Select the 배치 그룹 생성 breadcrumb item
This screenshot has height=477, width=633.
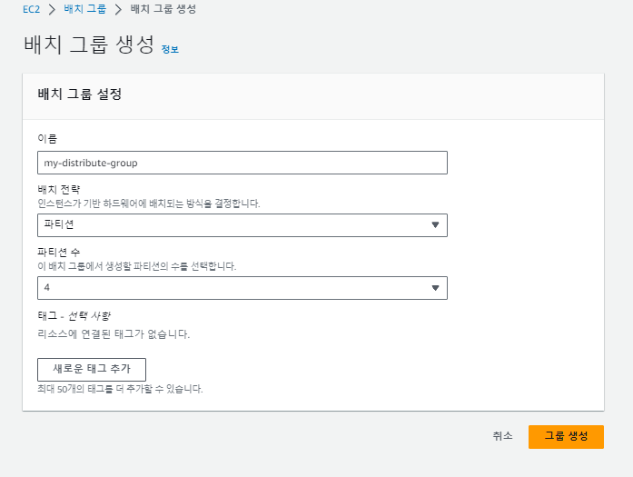point(163,9)
